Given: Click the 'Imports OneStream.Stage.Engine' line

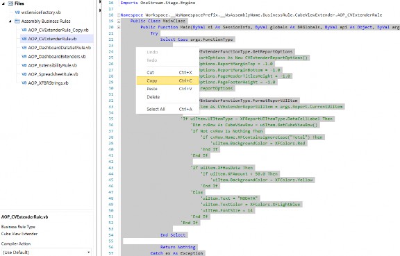Looking at the screenshot, I should [158, 3].
